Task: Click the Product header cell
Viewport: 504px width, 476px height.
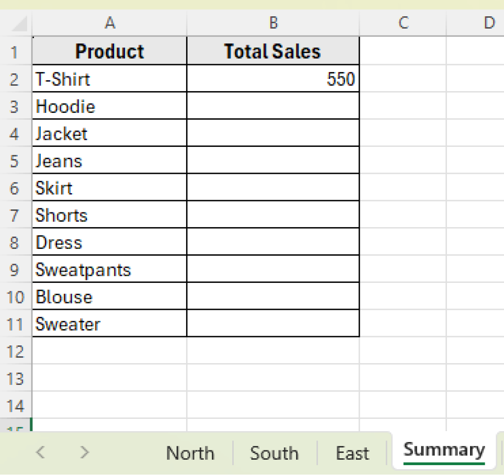Action: 109,51
